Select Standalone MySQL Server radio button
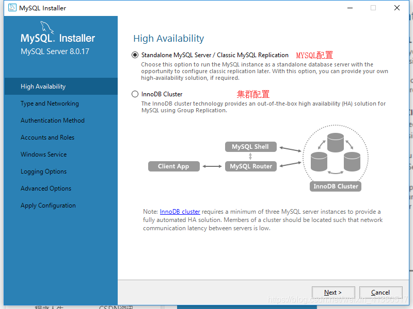The image size is (413, 309). (x=135, y=55)
